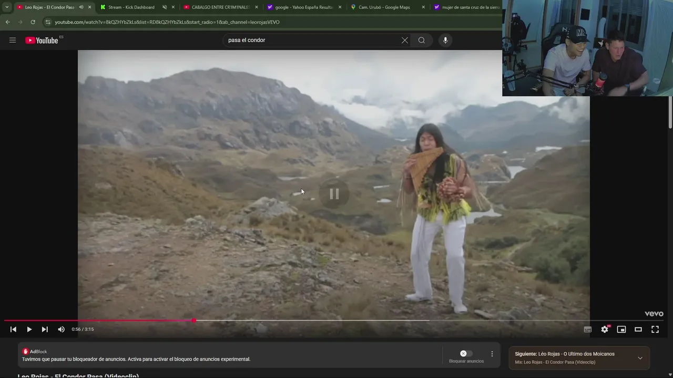The image size is (673, 378).
Task: Switch to Cam. Urubó Google Maps tab
Action: (x=384, y=7)
